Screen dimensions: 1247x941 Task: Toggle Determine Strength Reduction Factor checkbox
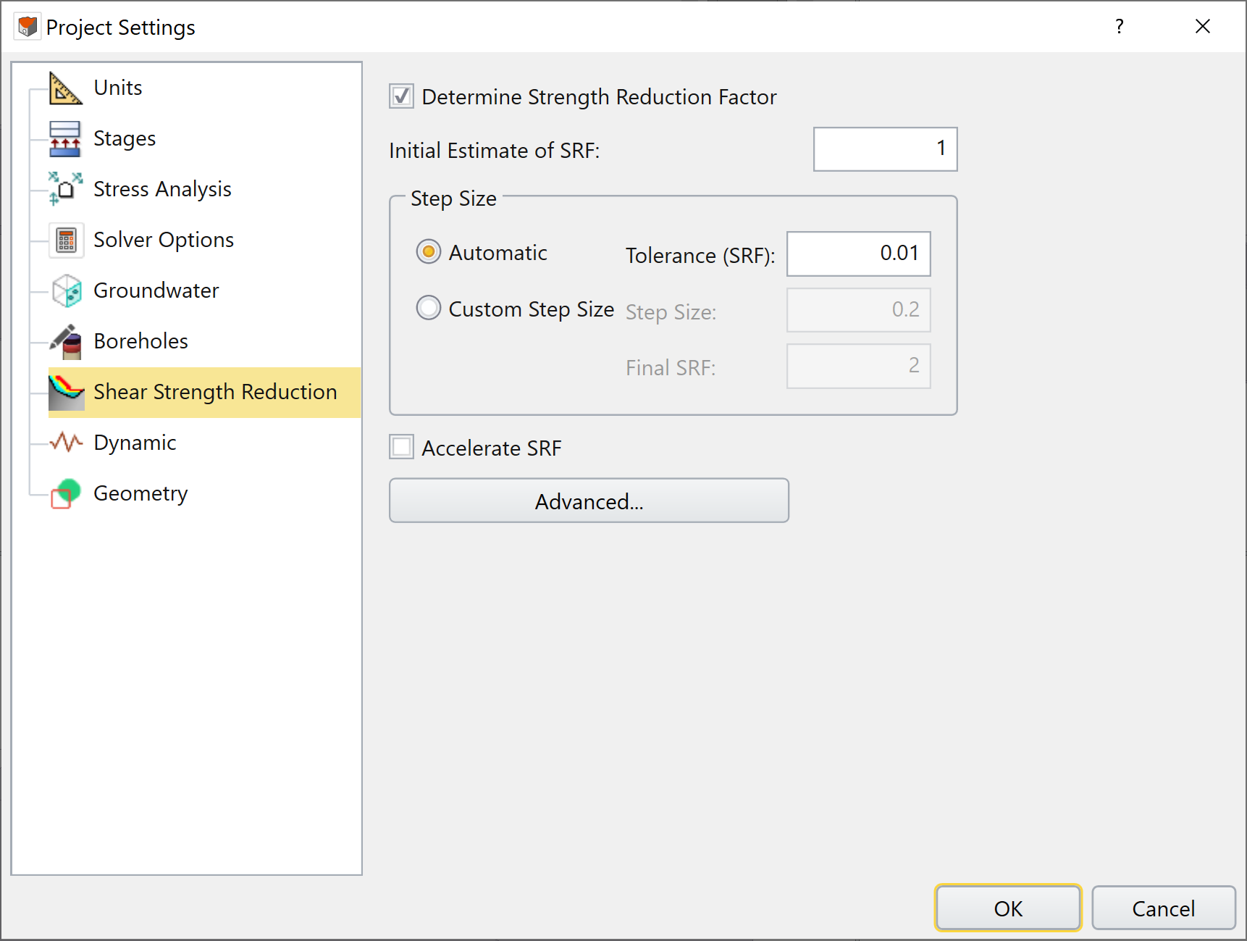tap(402, 96)
